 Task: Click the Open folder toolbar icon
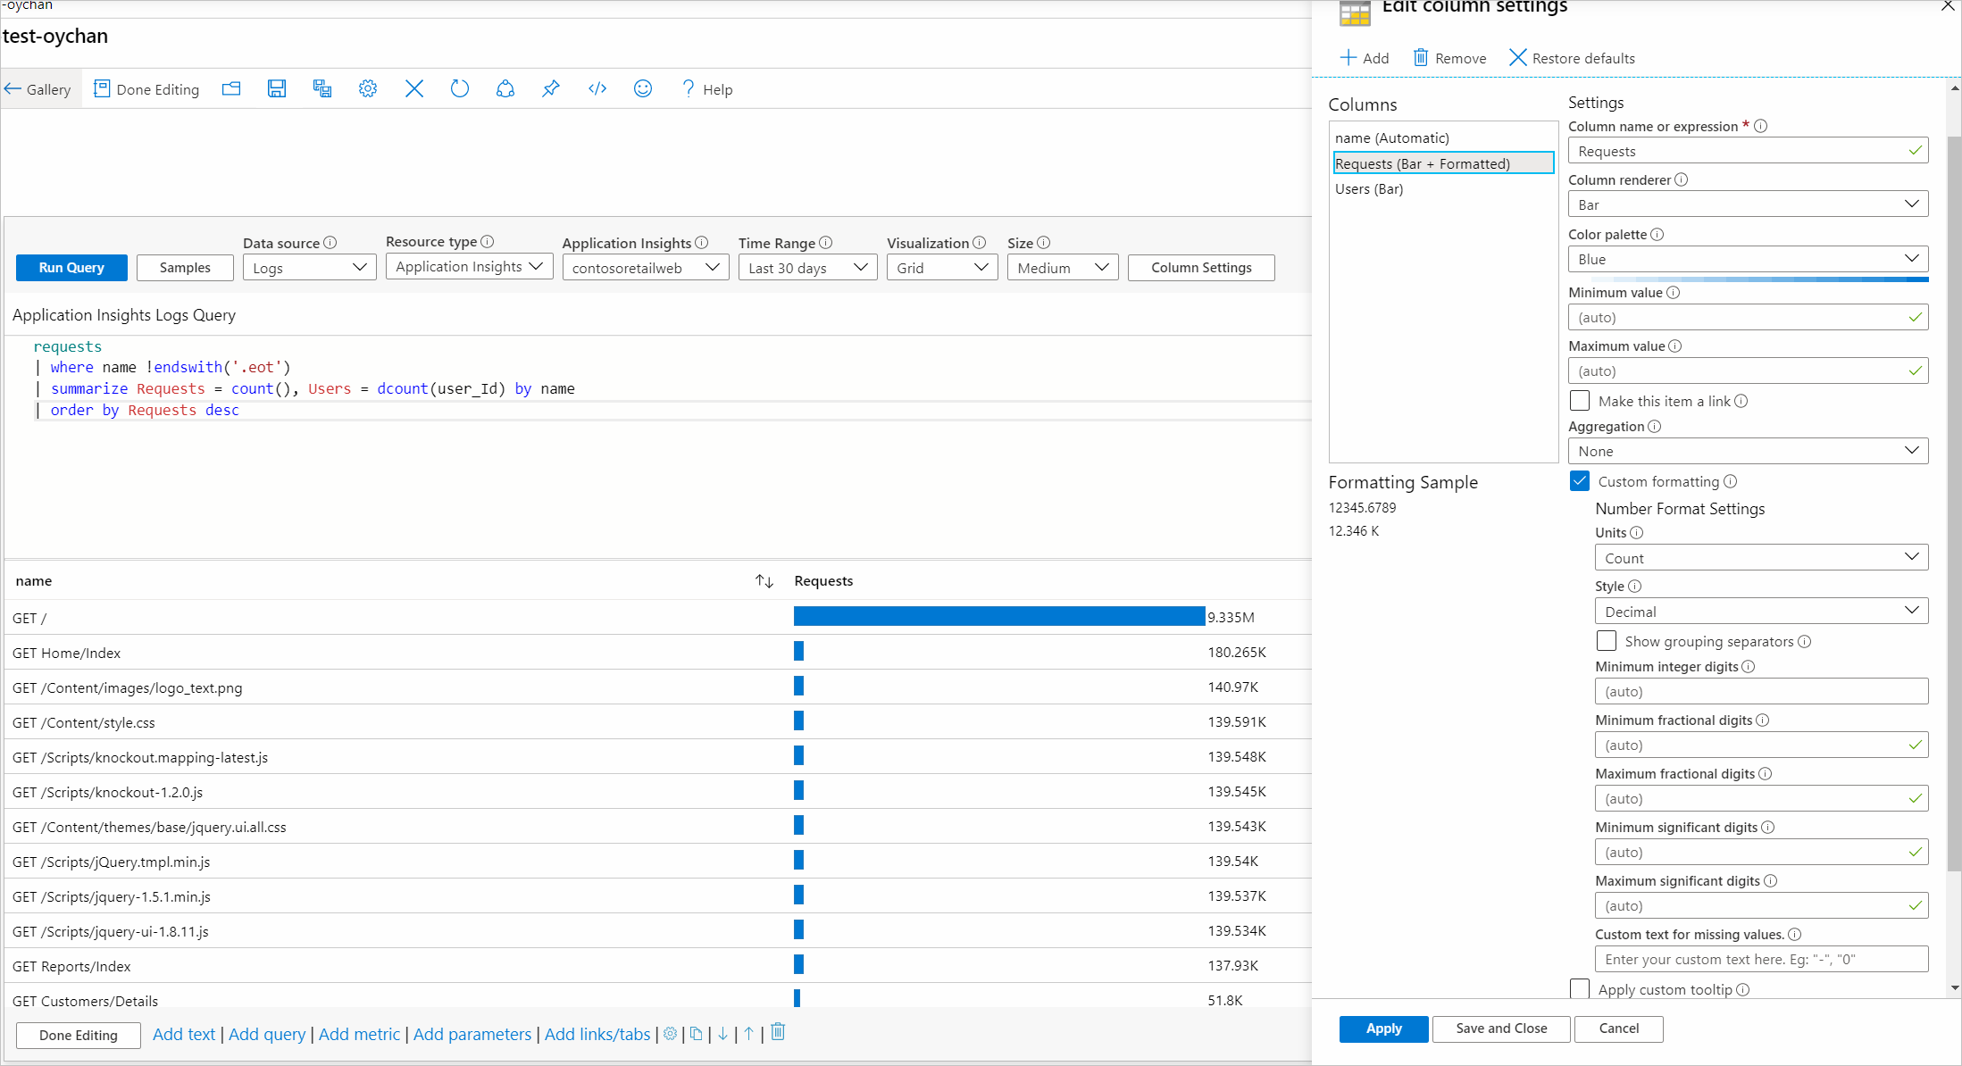coord(231,88)
